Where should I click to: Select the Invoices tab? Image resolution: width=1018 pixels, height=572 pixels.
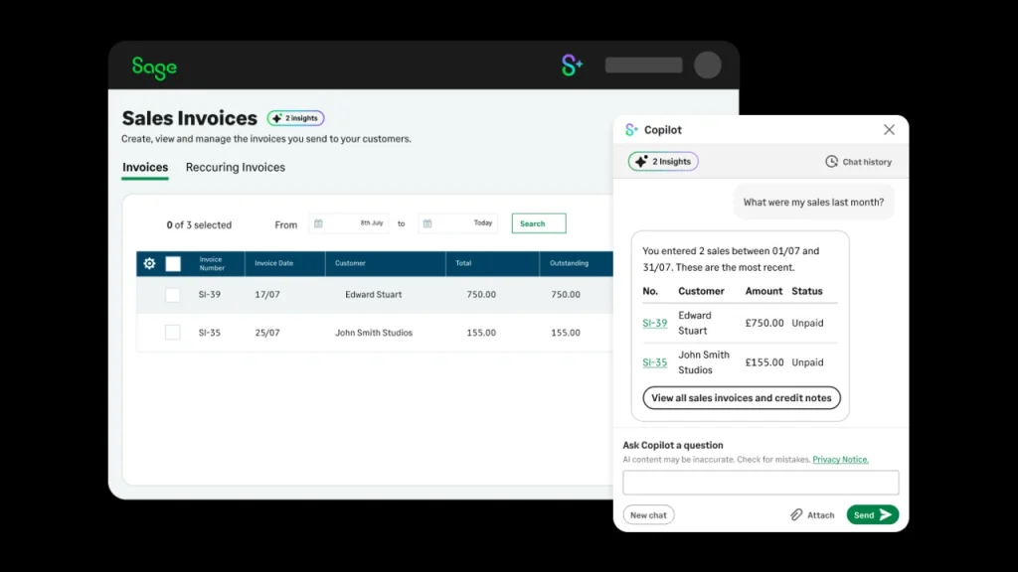pos(144,168)
